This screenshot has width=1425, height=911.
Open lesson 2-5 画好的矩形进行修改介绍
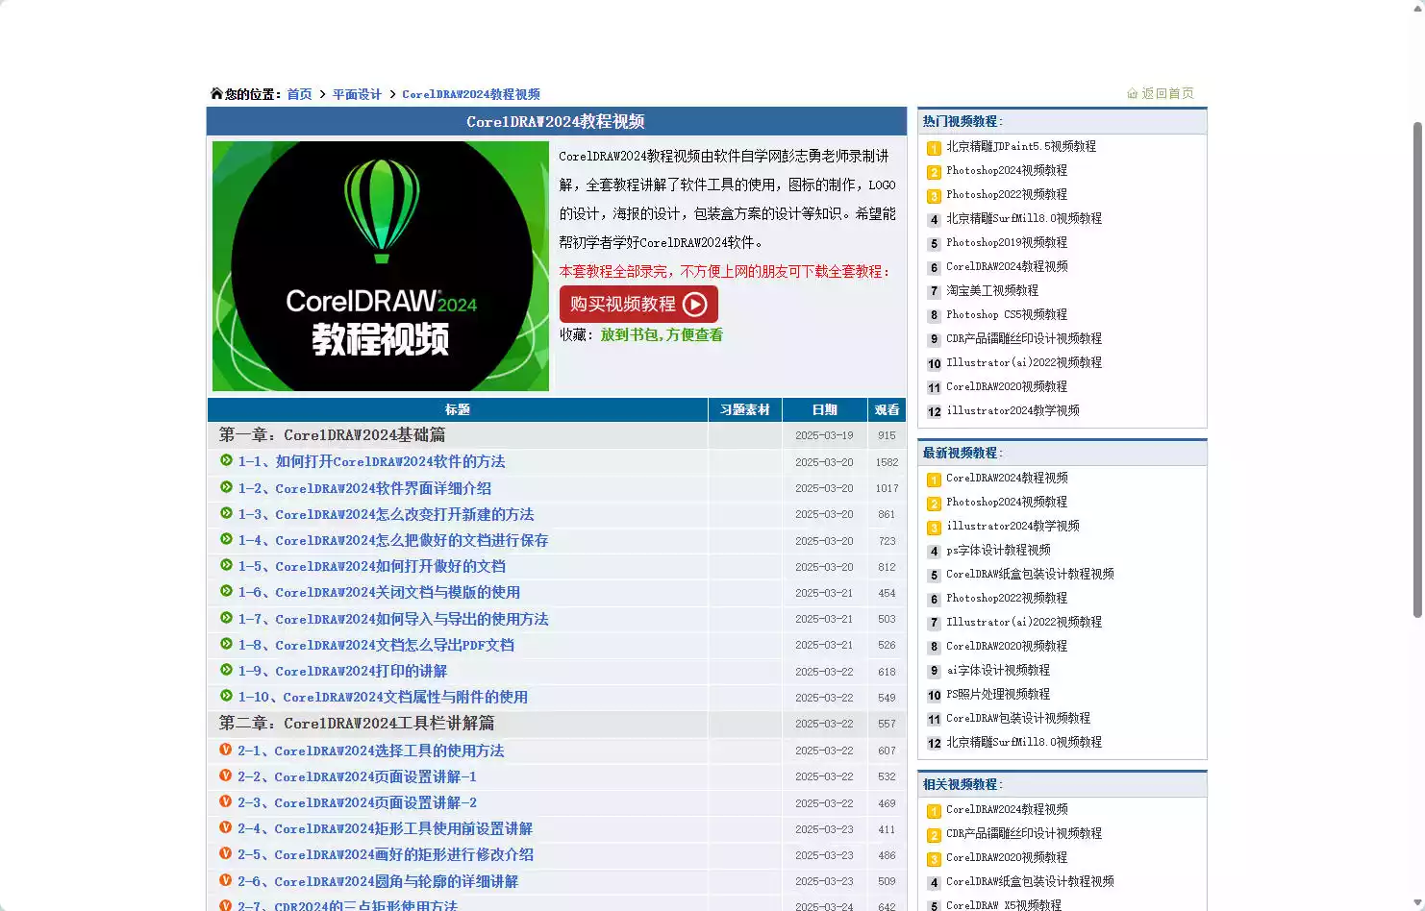(x=386, y=854)
